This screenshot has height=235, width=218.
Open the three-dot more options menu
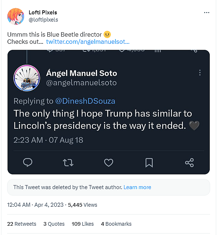click(x=207, y=13)
